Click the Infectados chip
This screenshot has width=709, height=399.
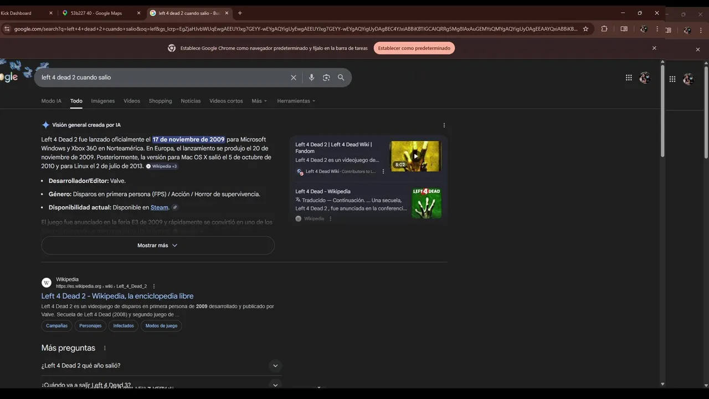(x=124, y=326)
